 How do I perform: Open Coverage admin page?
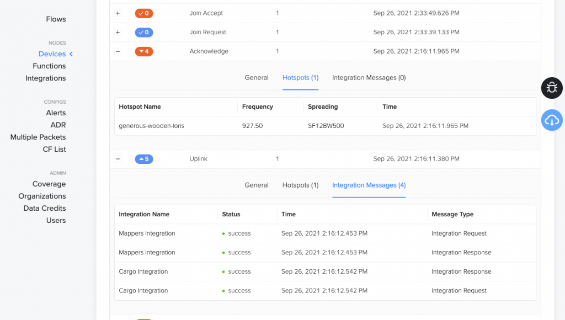coord(49,184)
